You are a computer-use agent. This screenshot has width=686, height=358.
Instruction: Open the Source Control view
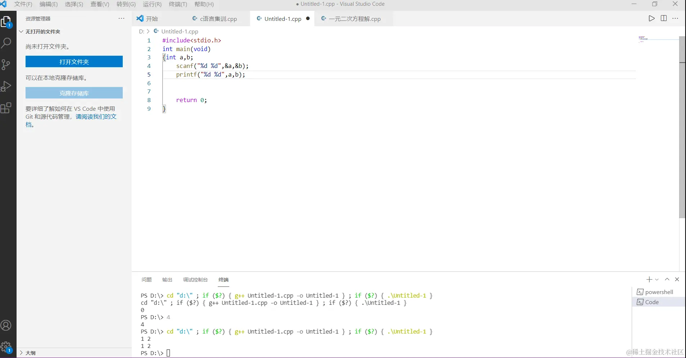click(6, 65)
